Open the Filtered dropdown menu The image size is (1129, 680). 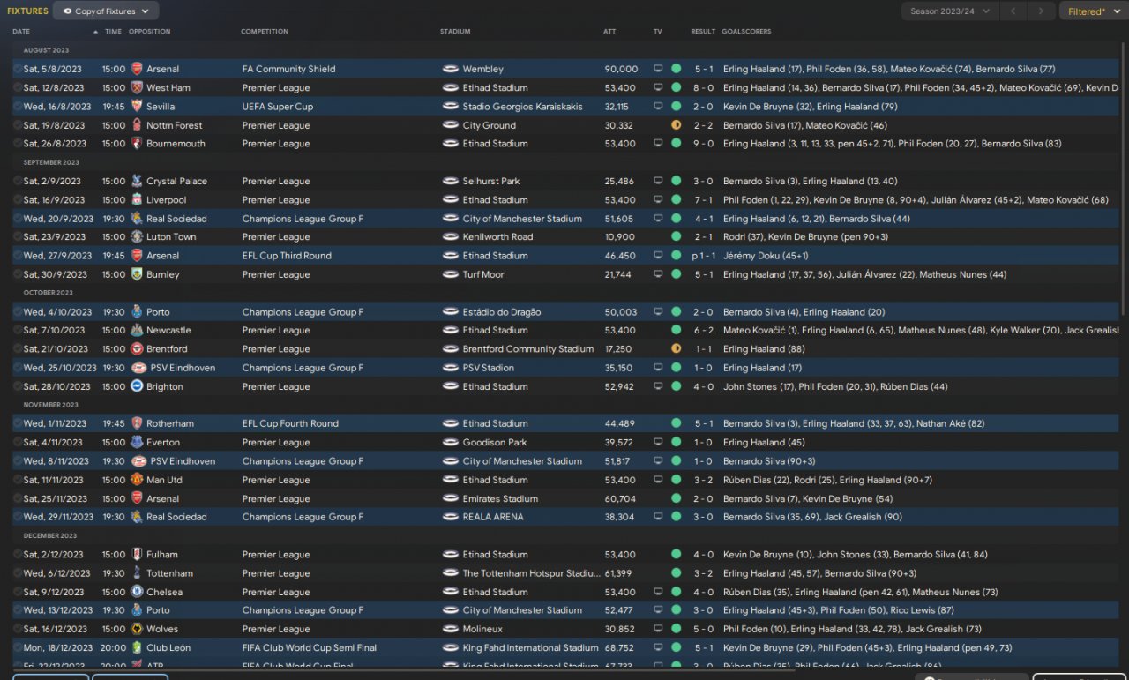pyautogui.click(x=1092, y=11)
